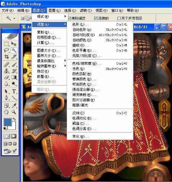The height and width of the screenshot is (182, 172).
Task: Choose 去色 (Desaturate)
Action: [100, 69]
